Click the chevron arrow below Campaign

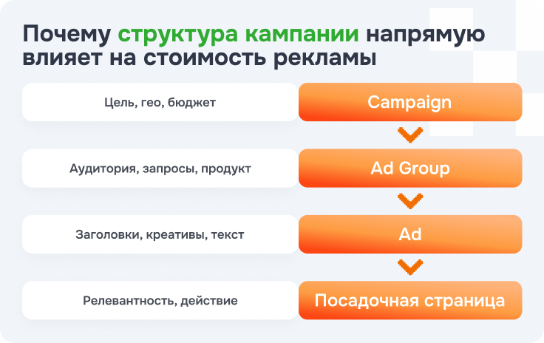pos(409,135)
